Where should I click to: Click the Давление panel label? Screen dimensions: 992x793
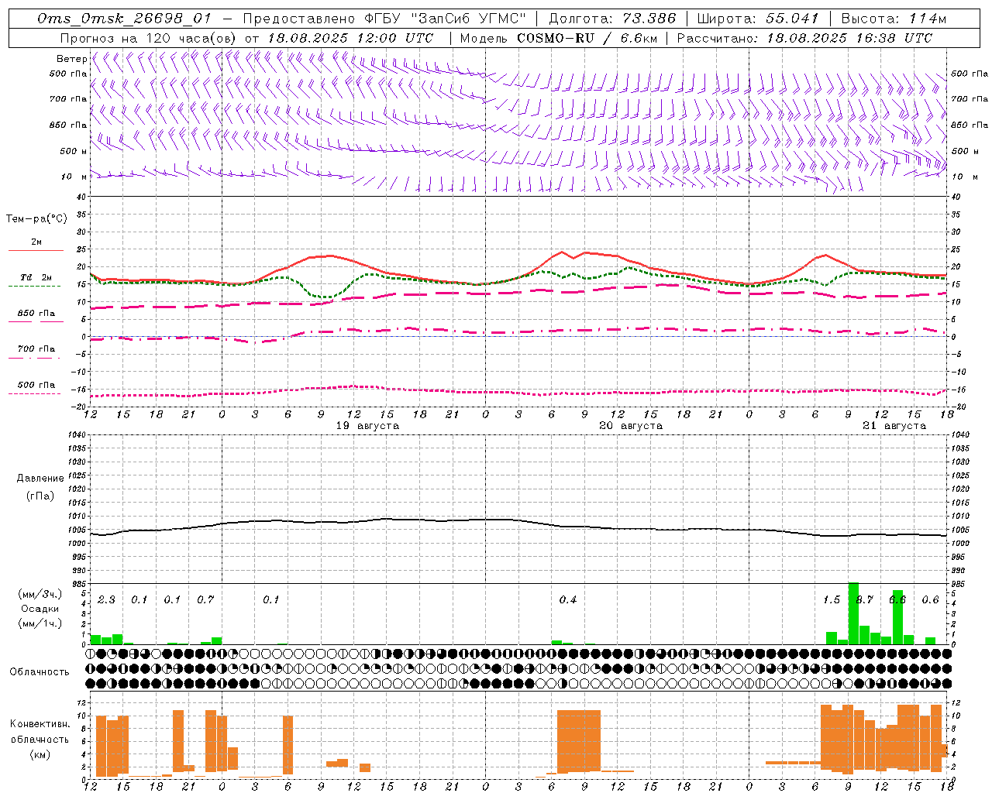[x=40, y=479]
